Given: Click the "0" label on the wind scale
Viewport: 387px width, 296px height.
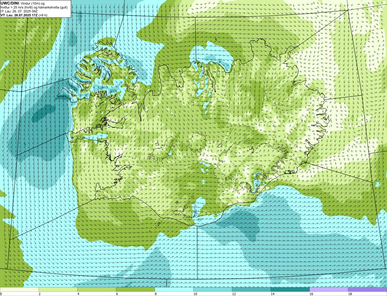Looking at the screenshot, I should tap(1, 294).
